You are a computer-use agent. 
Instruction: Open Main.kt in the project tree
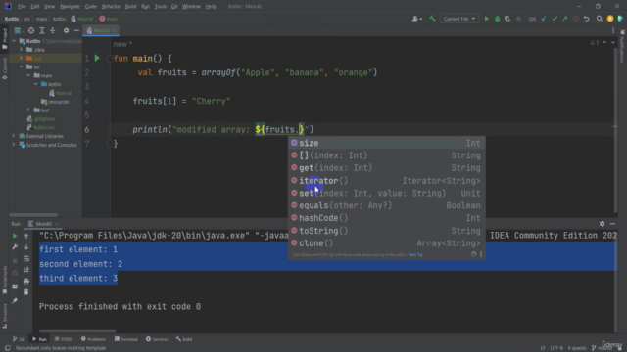click(x=61, y=93)
